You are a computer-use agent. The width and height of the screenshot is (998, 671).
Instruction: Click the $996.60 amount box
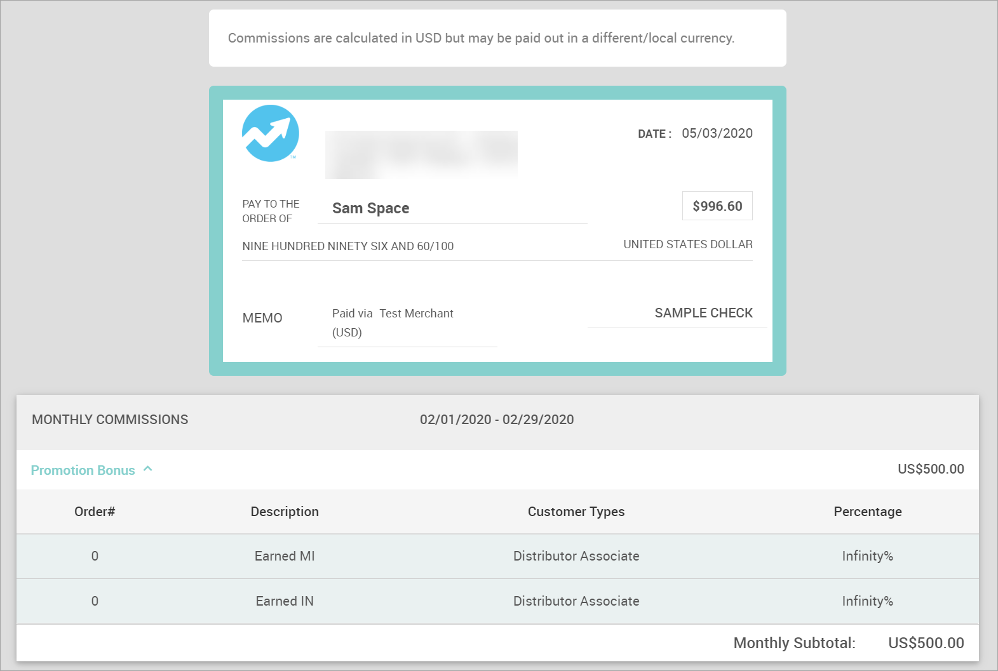[x=717, y=206]
